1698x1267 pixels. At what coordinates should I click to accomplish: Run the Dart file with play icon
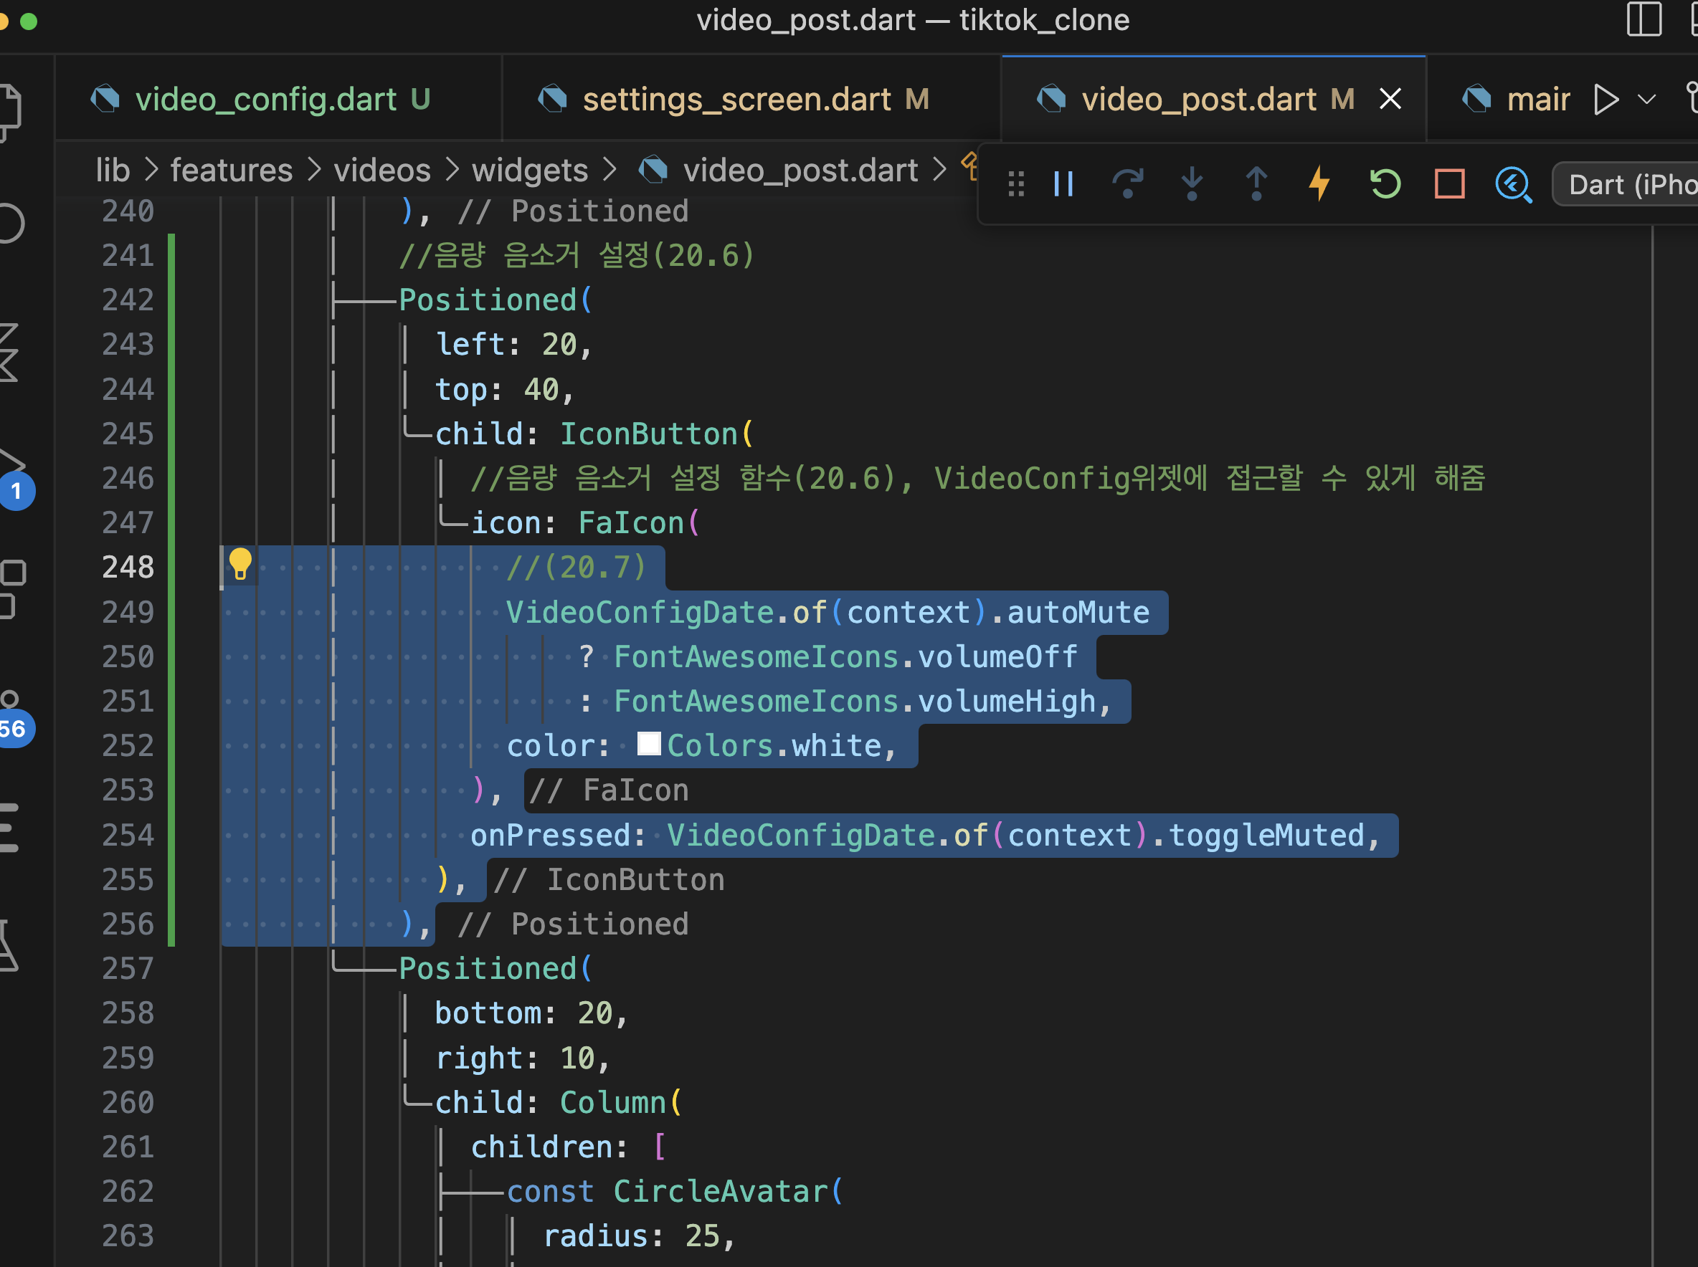click(1606, 100)
